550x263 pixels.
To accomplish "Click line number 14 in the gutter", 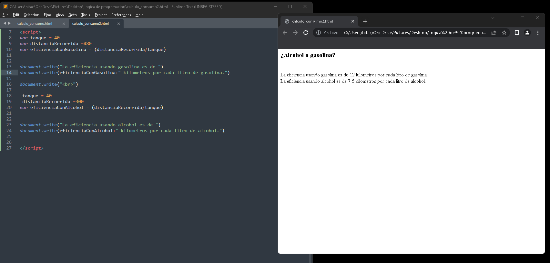I will pos(9,73).
